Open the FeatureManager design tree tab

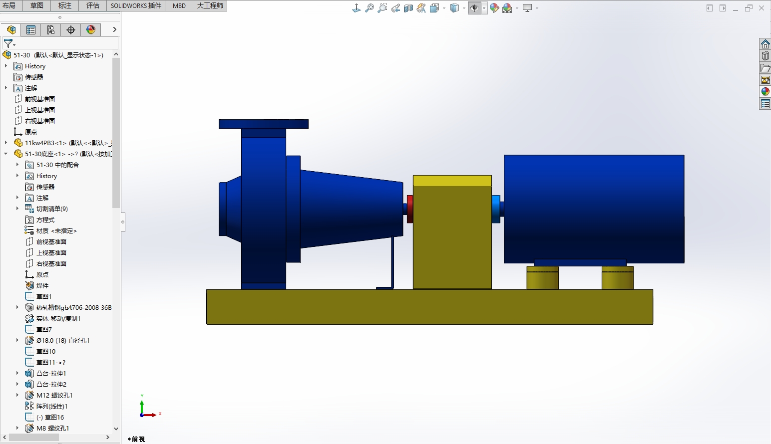pyautogui.click(x=11, y=30)
